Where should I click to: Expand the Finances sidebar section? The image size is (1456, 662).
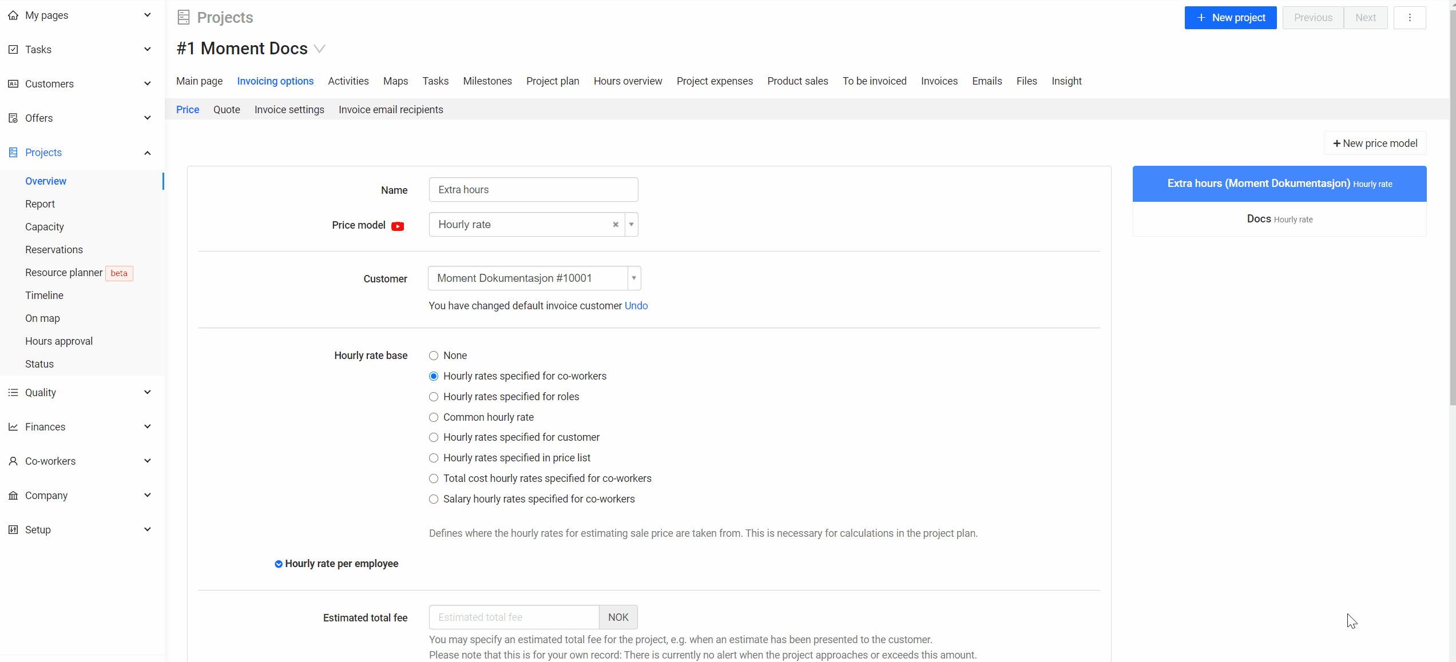[148, 426]
